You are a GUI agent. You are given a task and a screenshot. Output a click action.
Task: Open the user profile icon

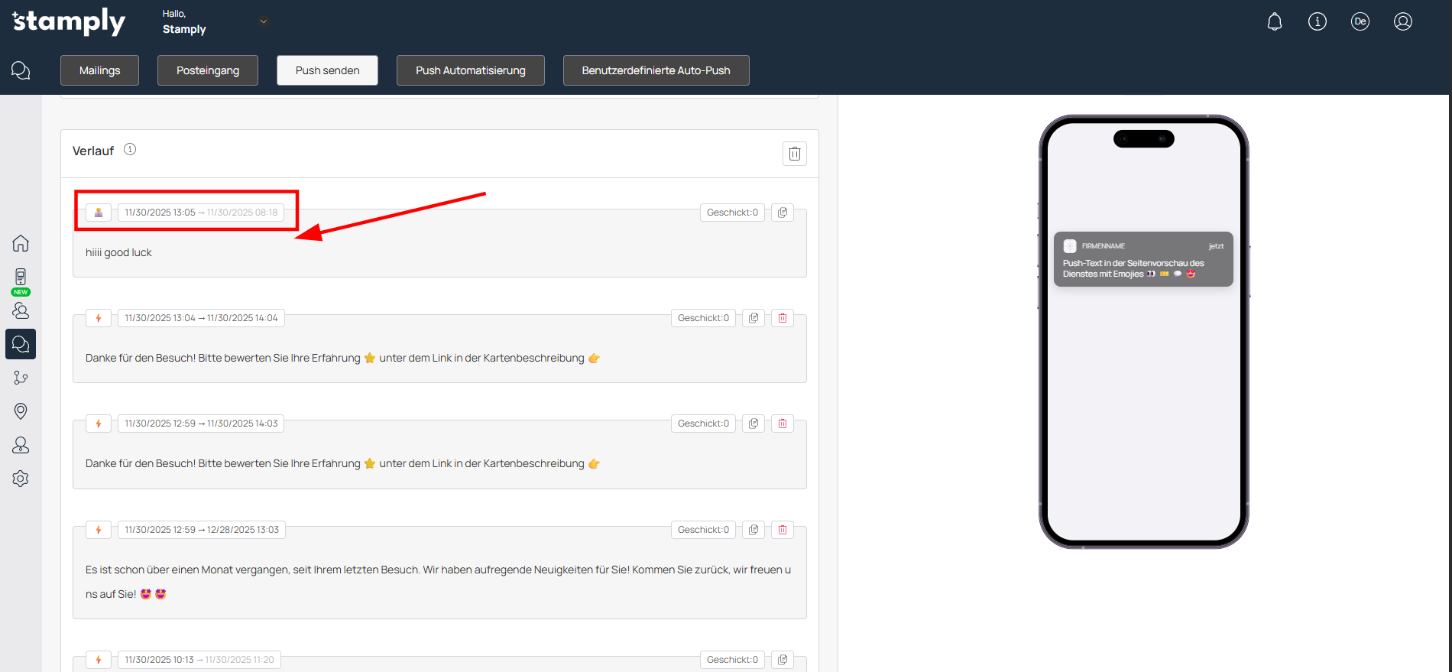point(1402,21)
